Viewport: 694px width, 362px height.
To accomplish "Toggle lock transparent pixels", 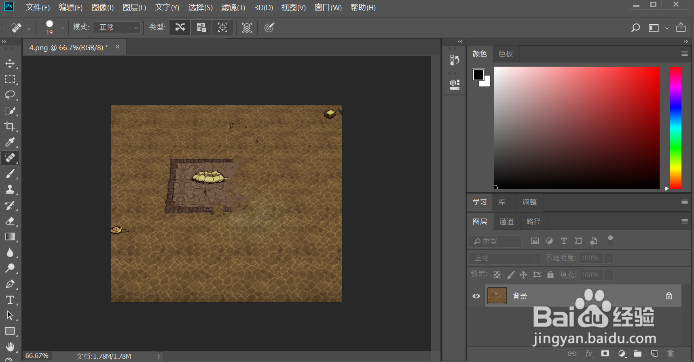I will tap(497, 275).
